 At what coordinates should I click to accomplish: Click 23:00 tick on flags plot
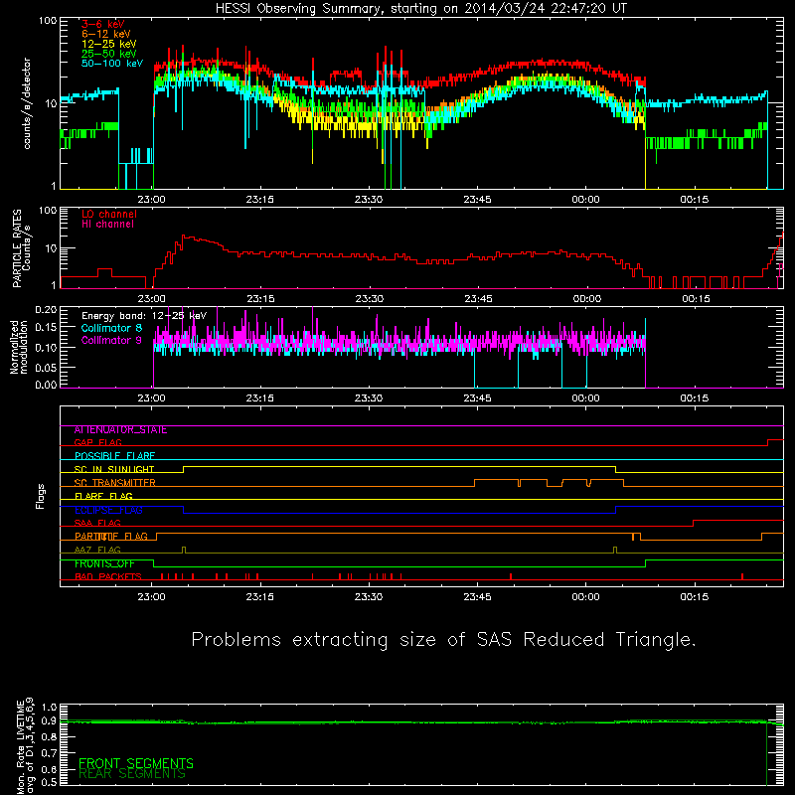[152, 597]
